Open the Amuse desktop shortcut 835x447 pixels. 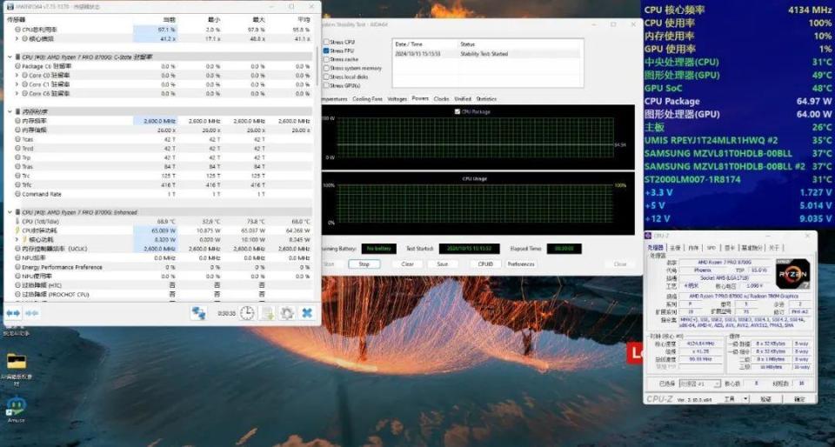(x=16, y=408)
